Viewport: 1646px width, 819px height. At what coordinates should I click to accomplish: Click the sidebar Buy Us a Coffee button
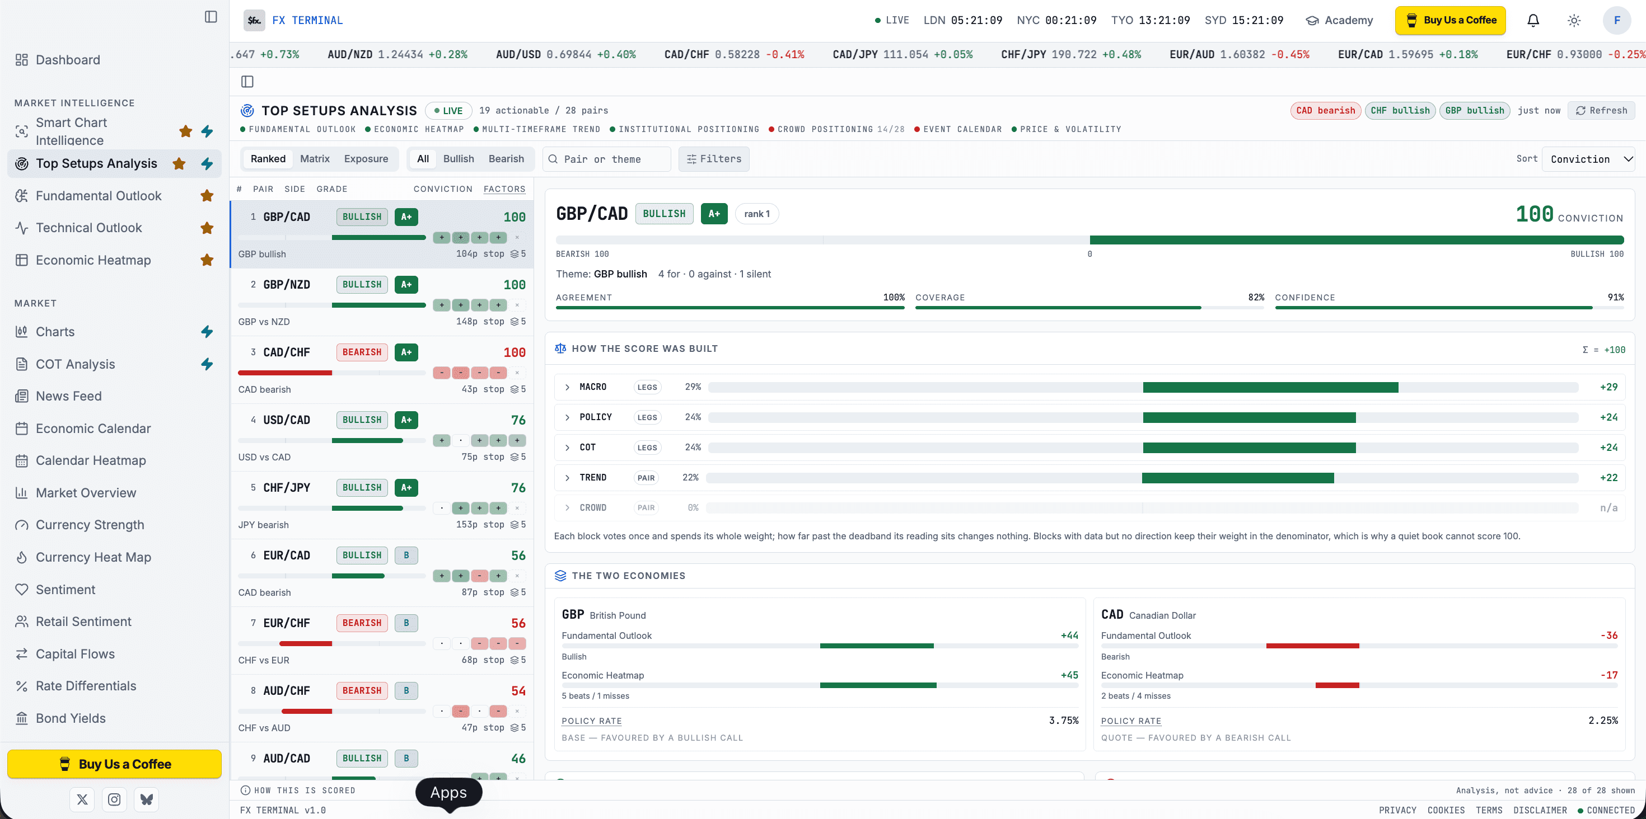(x=114, y=764)
